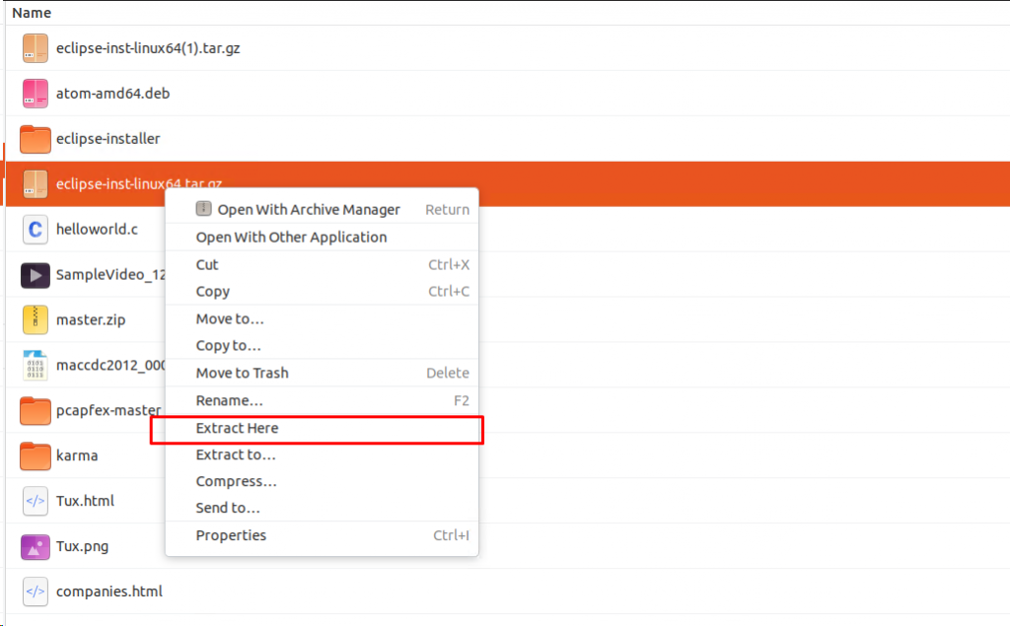Select the pcapfex-master folder name
Image resolution: width=1010 pixels, height=626 pixels.
pyautogui.click(x=108, y=411)
